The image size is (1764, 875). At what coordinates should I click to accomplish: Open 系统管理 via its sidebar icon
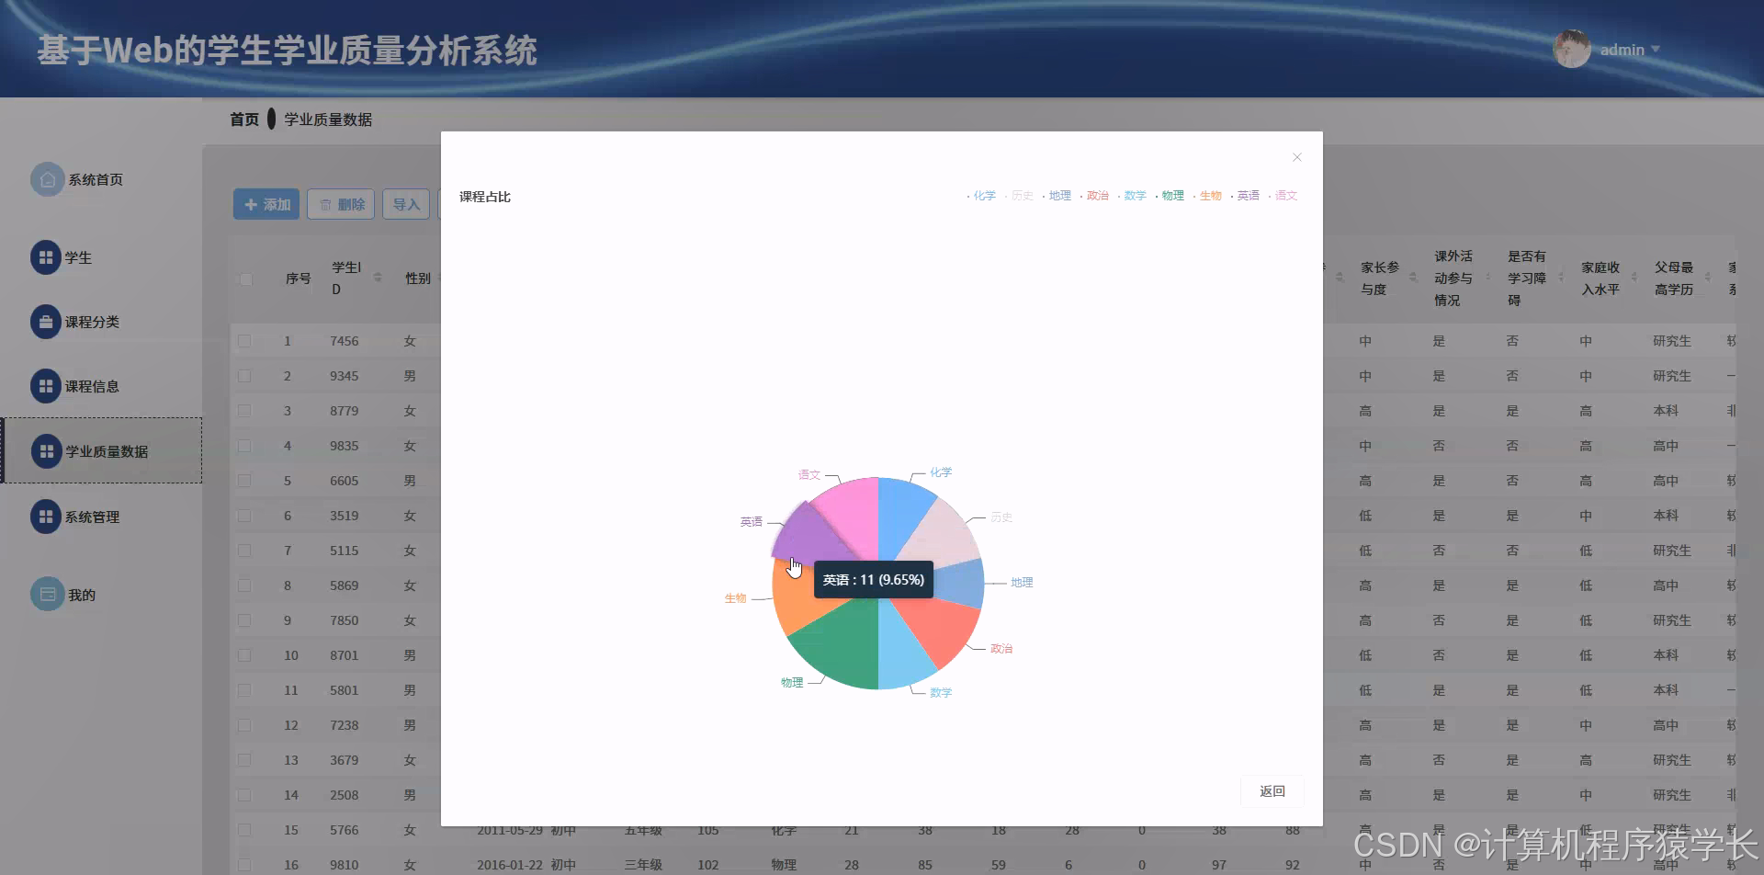point(48,517)
